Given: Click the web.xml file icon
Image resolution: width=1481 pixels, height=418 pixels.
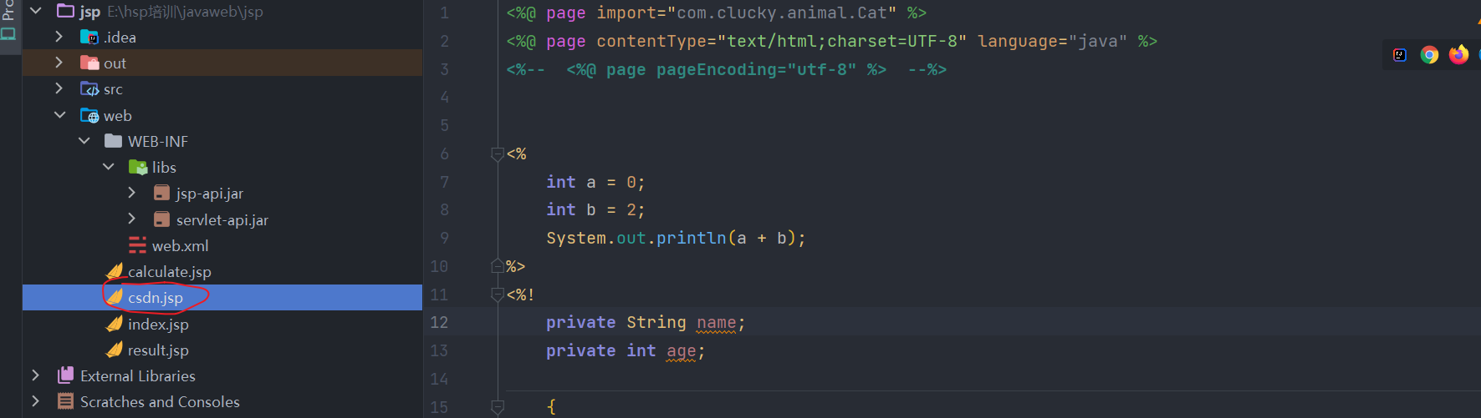Looking at the screenshot, I should click(137, 245).
